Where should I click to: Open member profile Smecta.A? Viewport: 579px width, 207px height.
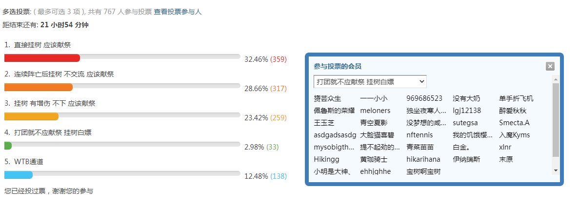coord(514,123)
